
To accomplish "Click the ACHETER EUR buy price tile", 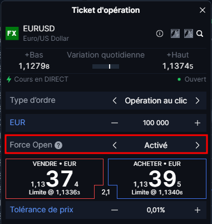I will coord(157,179).
